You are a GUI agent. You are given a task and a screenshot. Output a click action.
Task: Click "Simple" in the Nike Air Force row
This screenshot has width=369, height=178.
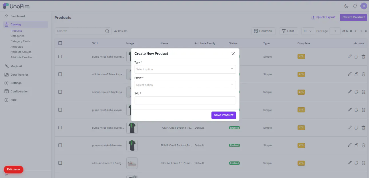click(x=268, y=163)
